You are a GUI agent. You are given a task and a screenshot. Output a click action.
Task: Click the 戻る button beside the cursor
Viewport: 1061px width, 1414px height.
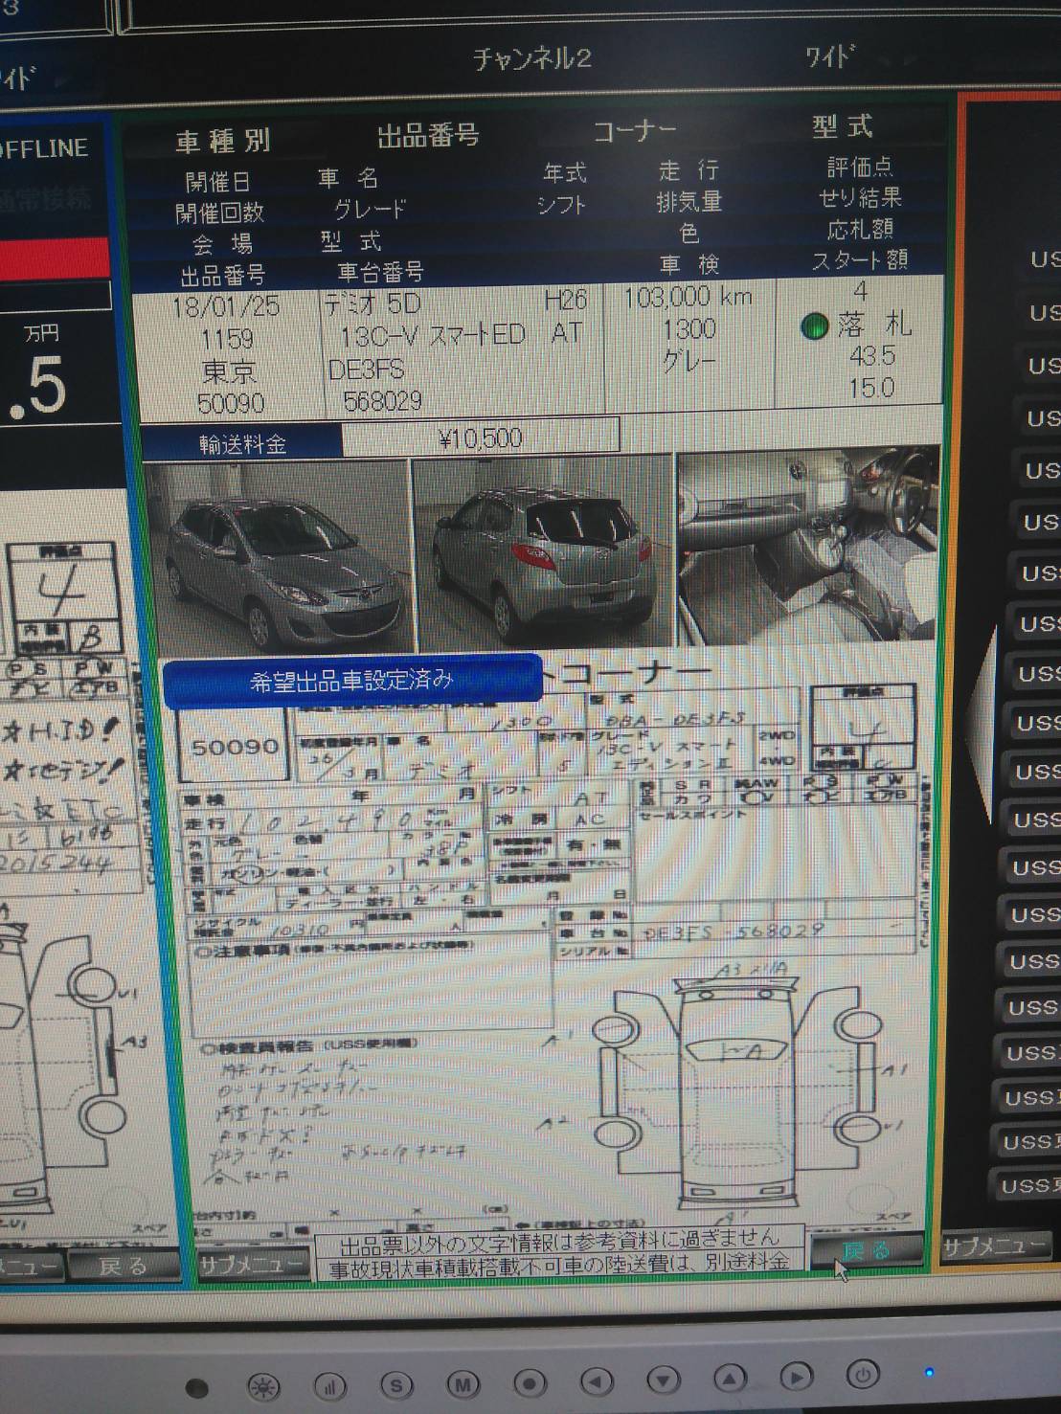pyautogui.click(x=866, y=1250)
